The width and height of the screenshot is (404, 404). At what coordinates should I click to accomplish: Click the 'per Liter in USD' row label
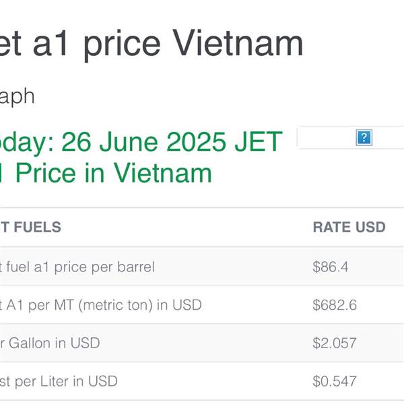[x=66, y=381]
